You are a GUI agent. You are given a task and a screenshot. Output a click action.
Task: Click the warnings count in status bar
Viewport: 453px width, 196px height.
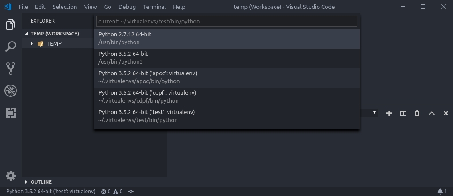coord(118,192)
